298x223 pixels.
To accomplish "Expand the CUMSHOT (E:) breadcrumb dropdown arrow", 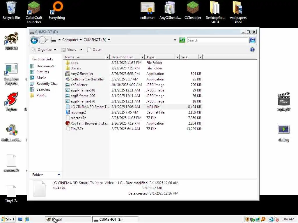I will 109,40.
